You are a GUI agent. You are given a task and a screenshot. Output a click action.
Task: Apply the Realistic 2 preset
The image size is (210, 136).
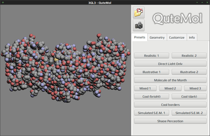pos(189,56)
